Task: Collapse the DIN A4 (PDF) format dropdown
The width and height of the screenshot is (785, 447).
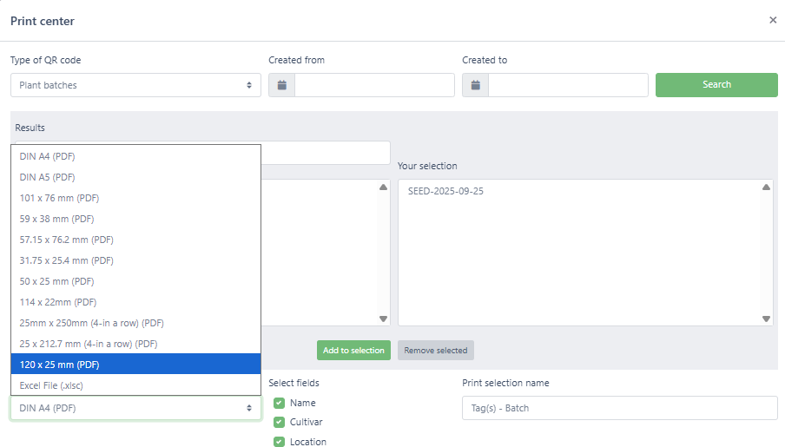Action: click(x=135, y=408)
